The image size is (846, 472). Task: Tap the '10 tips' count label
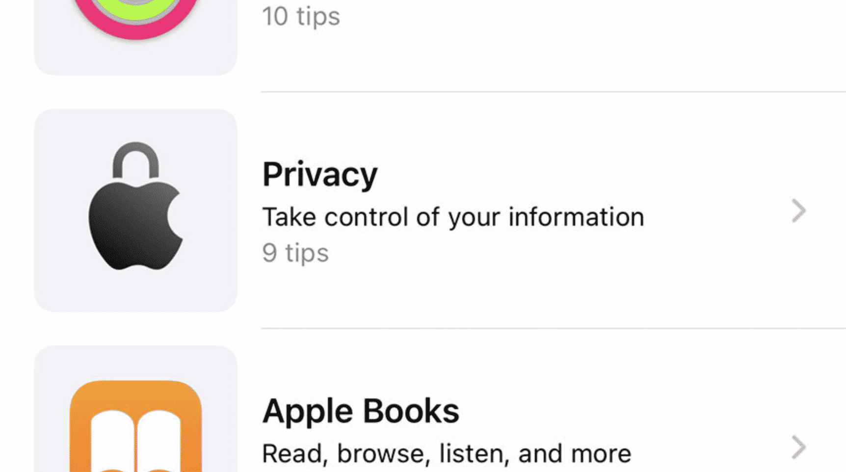tap(301, 16)
